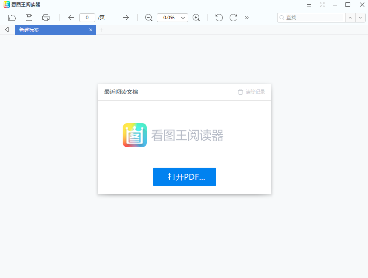Go to previous page with left arrow
368x278 pixels.
coord(71,18)
